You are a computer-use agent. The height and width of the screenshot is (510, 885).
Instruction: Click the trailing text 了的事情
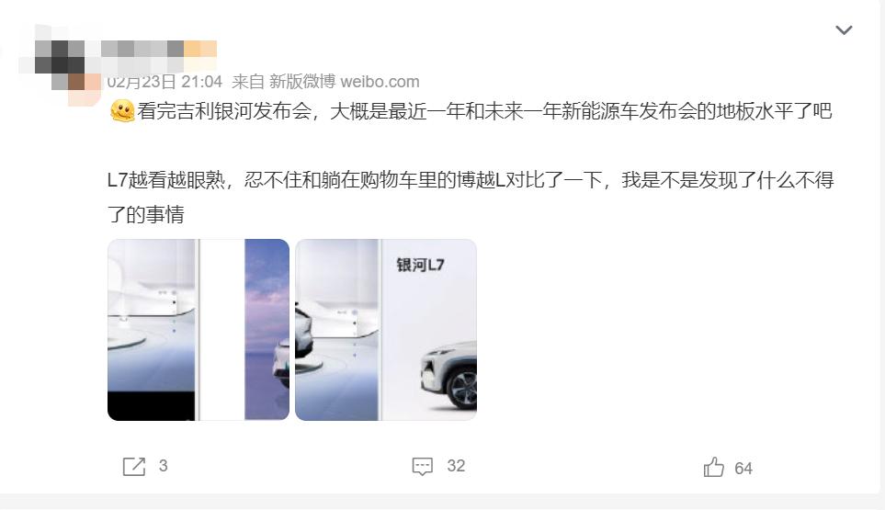point(146,214)
